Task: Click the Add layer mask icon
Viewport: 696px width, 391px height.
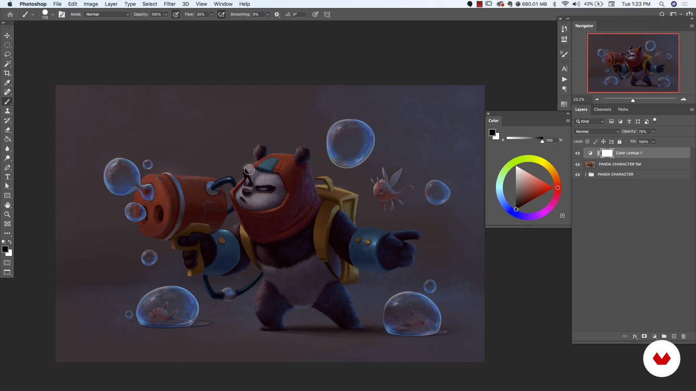Action: coord(644,336)
